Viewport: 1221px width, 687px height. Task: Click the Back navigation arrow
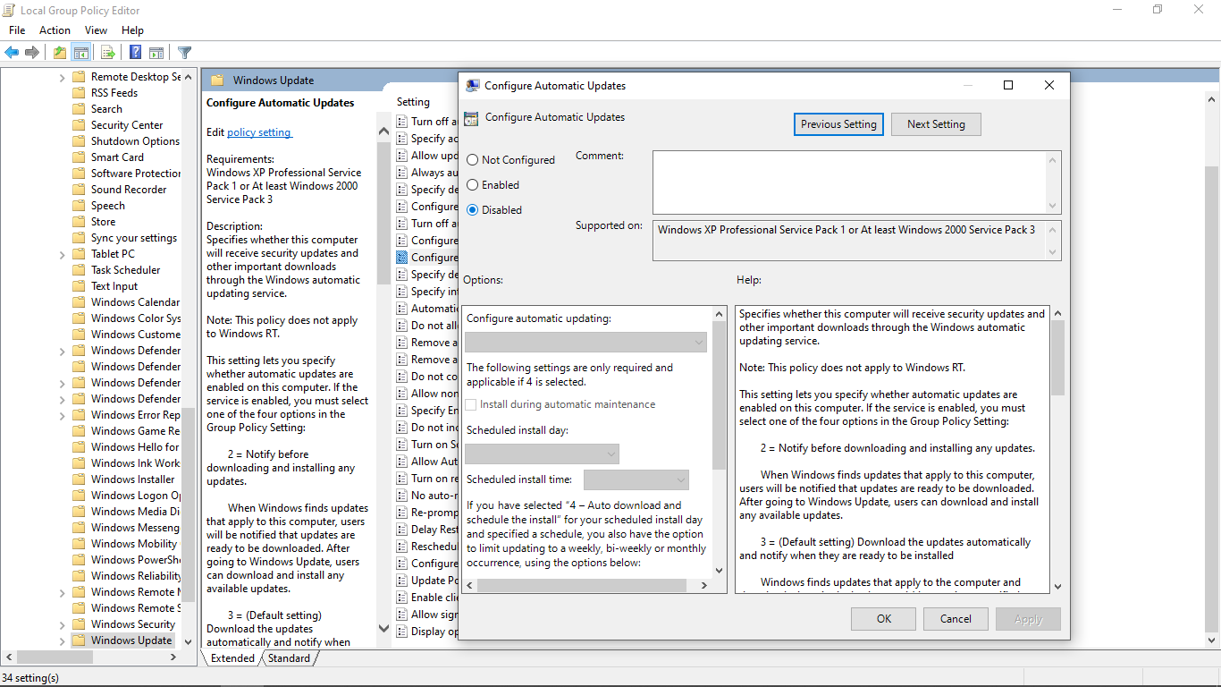coord(11,52)
